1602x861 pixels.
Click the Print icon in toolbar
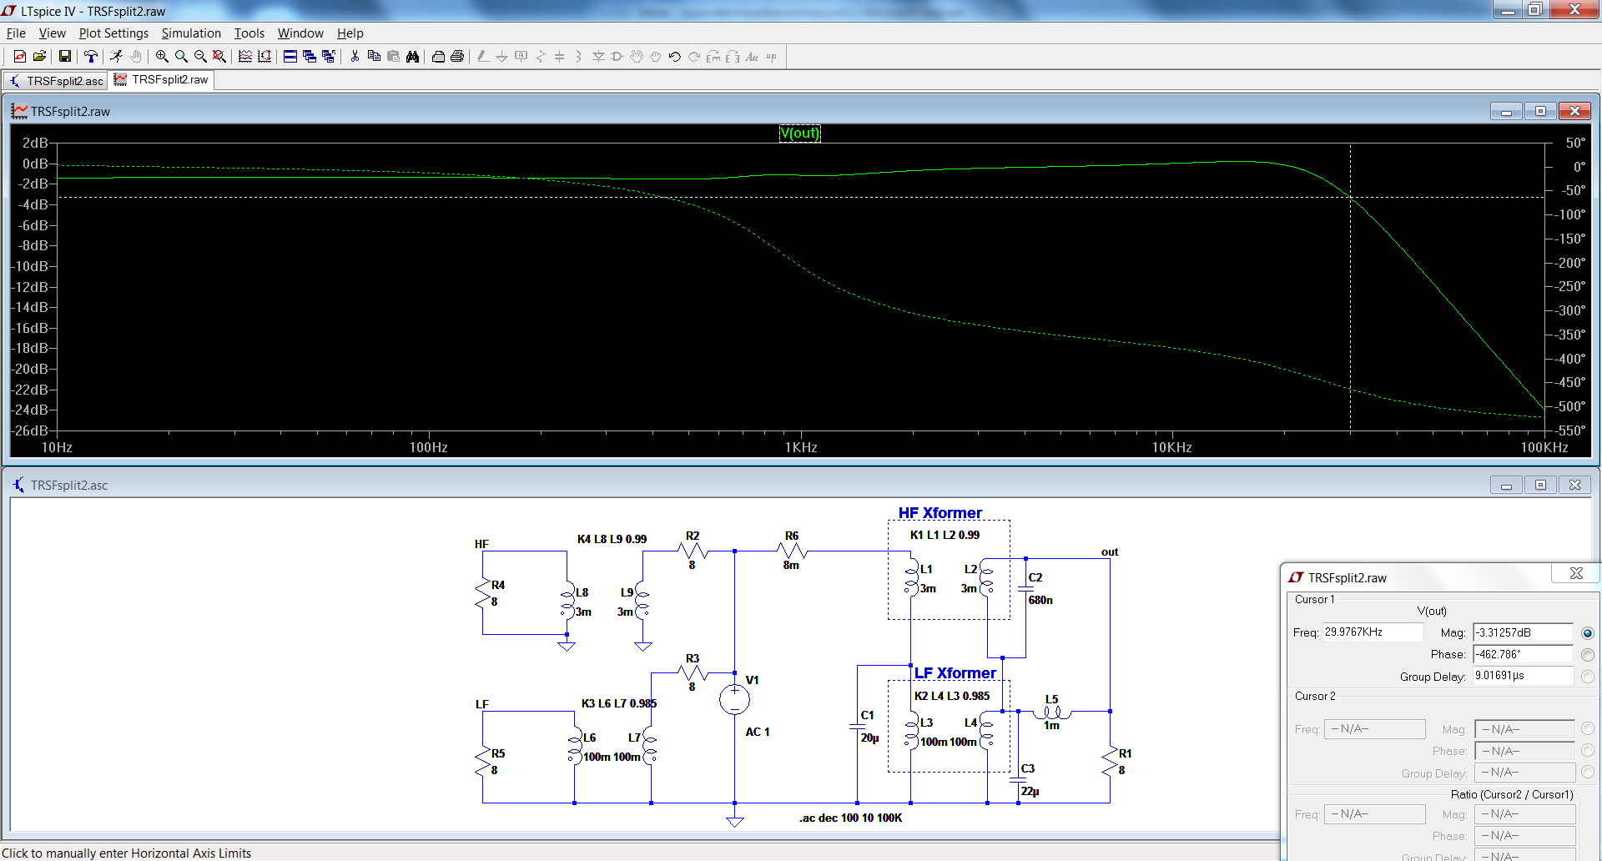pos(457,57)
